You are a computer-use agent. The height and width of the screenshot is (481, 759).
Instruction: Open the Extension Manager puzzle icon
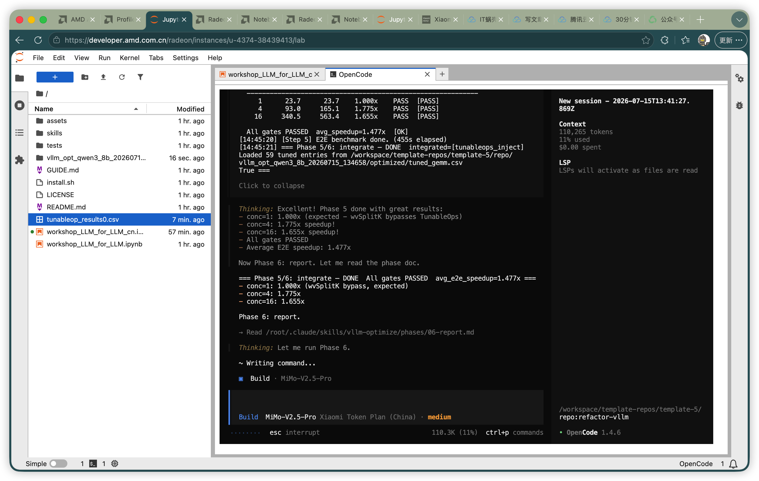20,160
